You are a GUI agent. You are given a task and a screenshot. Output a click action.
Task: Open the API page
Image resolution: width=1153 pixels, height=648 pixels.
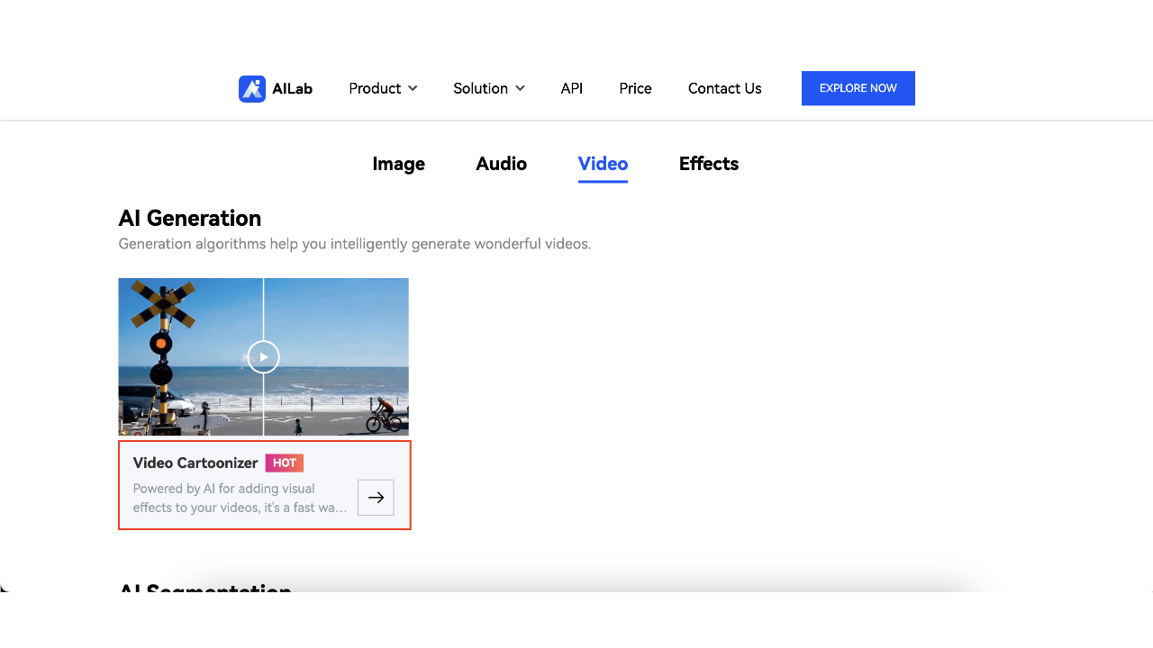tap(571, 88)
